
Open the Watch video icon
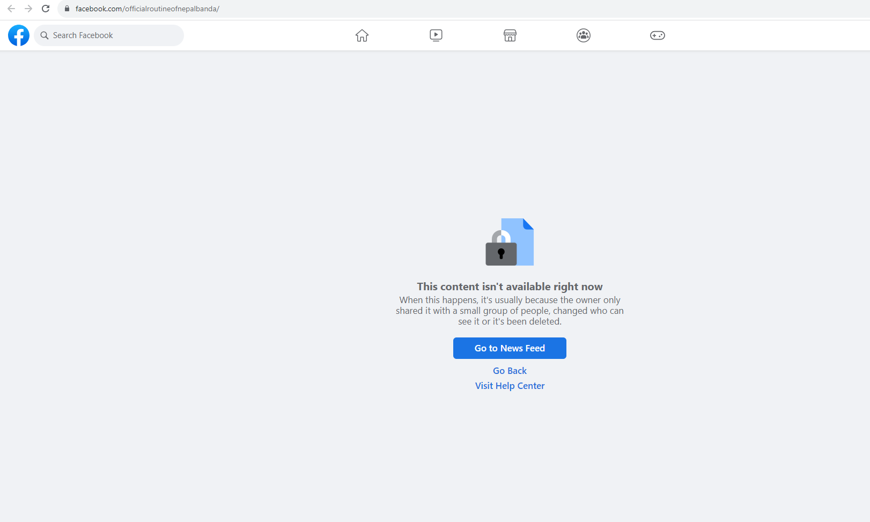(436, 35)
